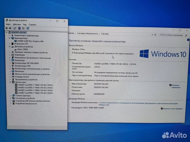The width and height of the screenshot is (190, 142).
Task: Collapse the Процессоры category
Action: [10, 82]
